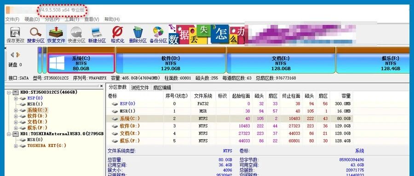
Task: Expand the 娱乐(F:) tree node
Action: coord(16,128)
